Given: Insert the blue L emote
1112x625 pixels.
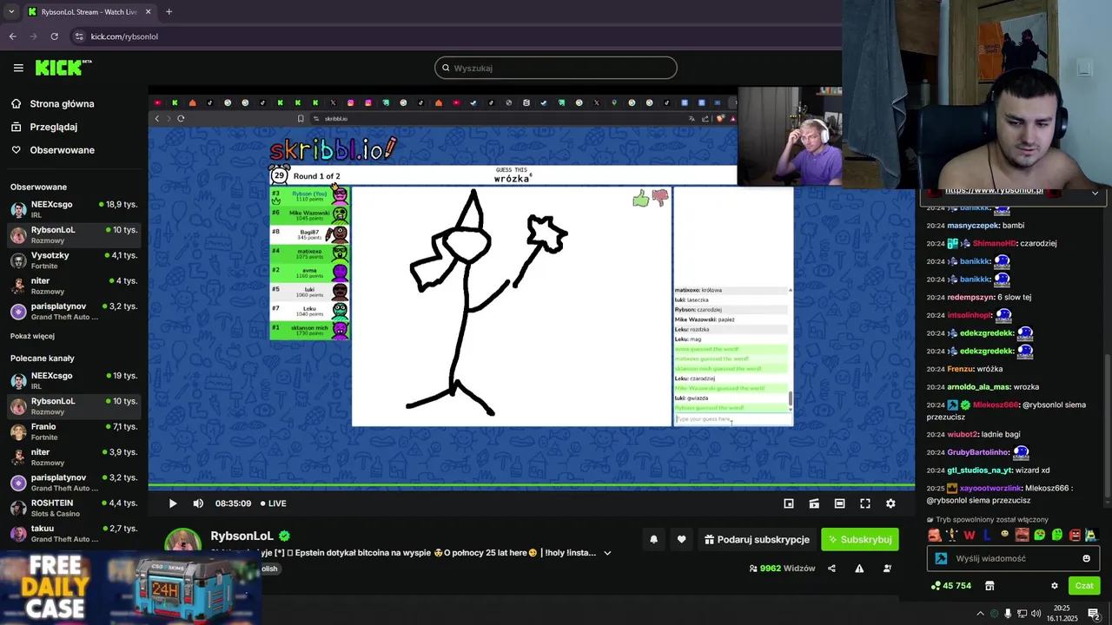Looking at the screenshot, I should coord(988,535).
